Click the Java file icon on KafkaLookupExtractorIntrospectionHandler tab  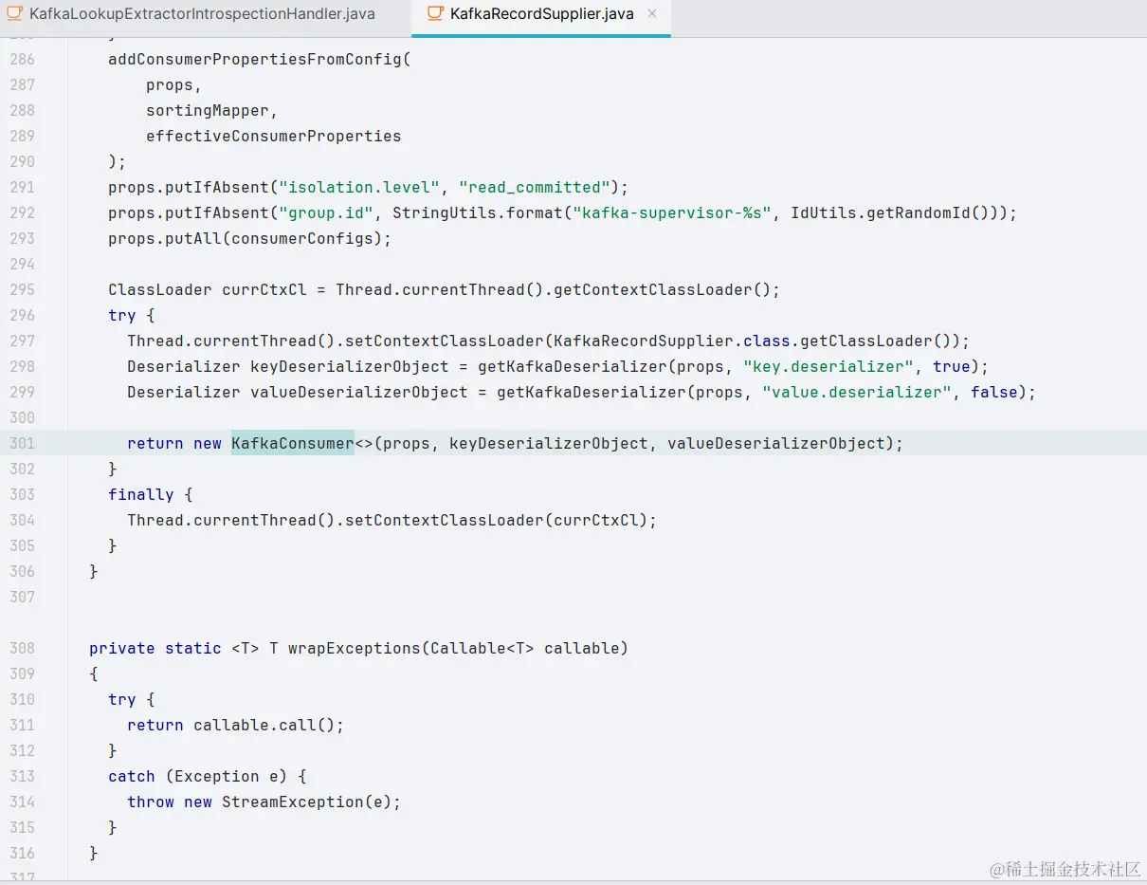(14, 14)
